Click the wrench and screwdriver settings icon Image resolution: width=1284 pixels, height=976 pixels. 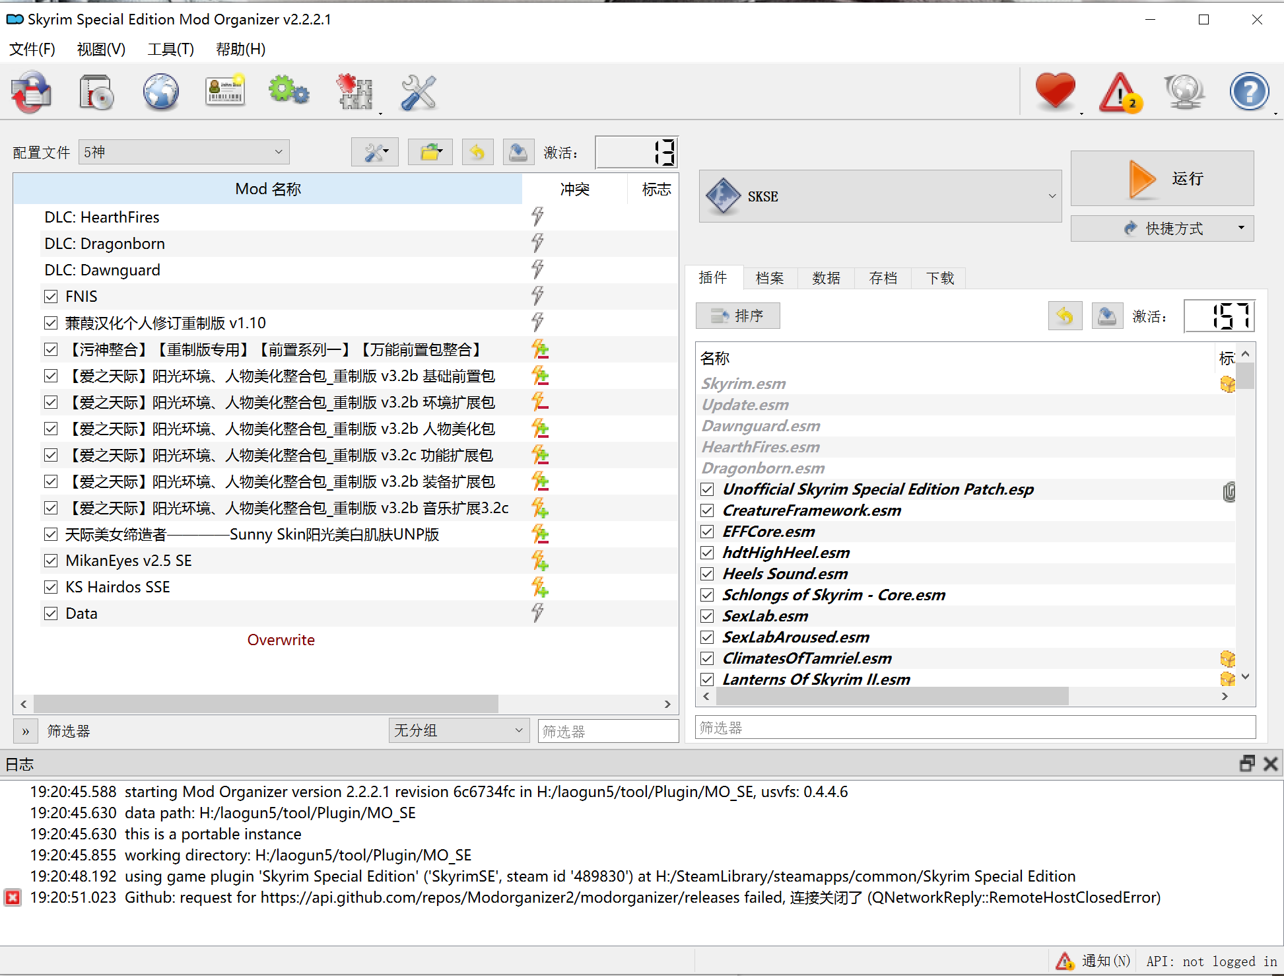tap(418, 92)
